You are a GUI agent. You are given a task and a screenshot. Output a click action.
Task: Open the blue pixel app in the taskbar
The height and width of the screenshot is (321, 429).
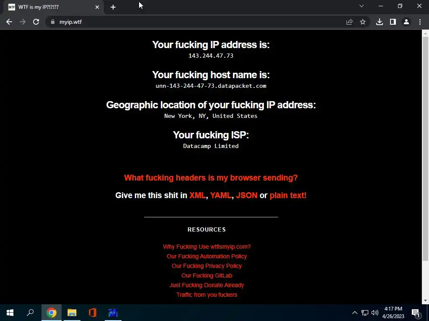point(113,313)
